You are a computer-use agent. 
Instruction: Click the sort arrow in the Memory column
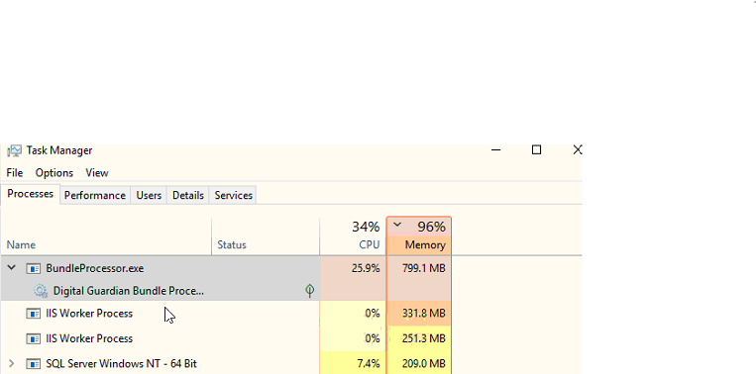pos(397,225)
